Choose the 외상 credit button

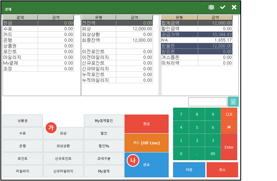click(63, 133)
